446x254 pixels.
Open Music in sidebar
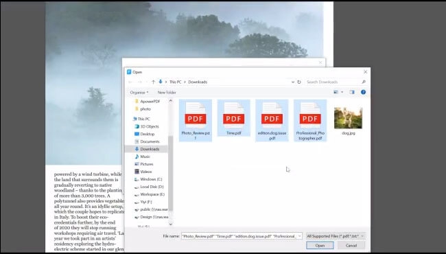[x=143, y=157]
